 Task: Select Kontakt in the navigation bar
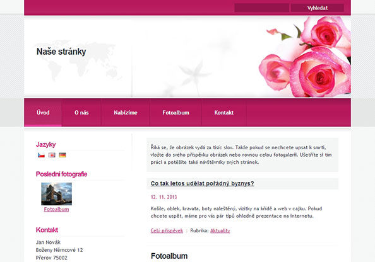224,112
